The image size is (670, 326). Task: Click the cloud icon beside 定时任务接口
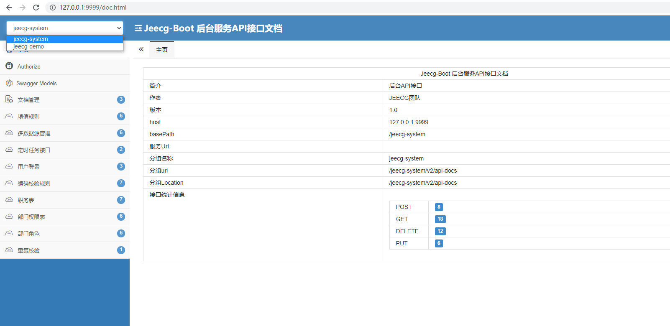pyautogui.click(x=9, y=150)
